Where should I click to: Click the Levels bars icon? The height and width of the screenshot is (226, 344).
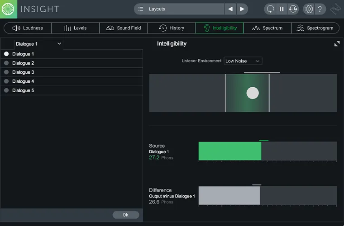pyautogui.click(x=67, y=28)
